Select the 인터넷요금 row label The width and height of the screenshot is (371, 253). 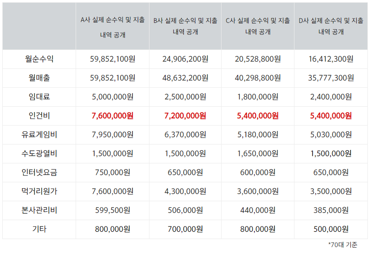[39, 172]
